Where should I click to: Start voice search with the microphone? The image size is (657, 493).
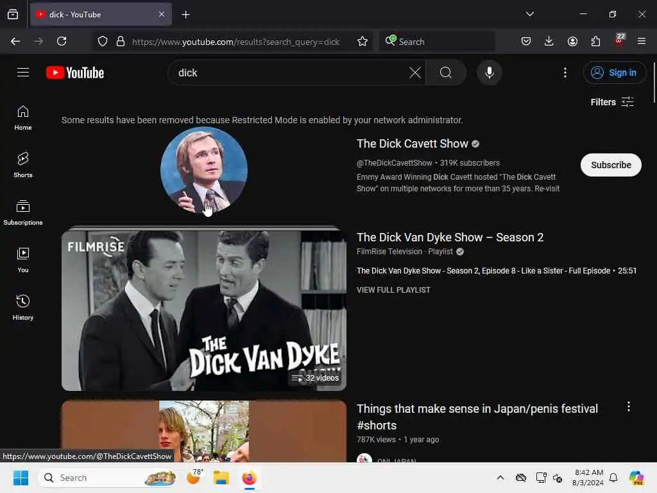click(489, 73)
